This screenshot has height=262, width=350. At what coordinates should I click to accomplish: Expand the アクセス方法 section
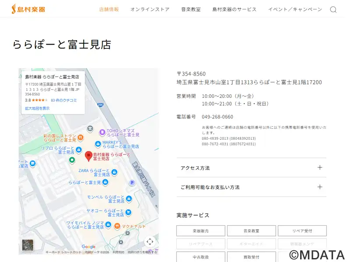click(x=251, y=168)
